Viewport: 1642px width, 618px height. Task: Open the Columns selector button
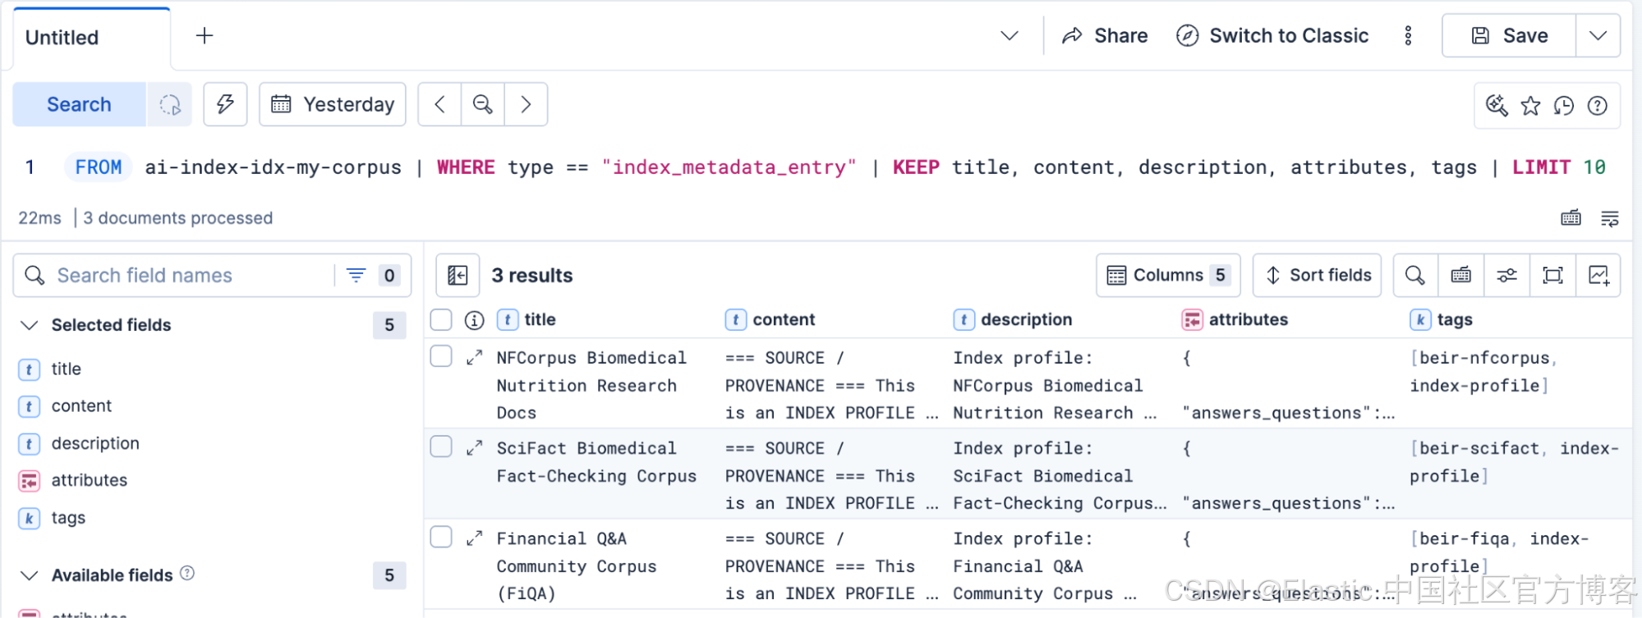pos(1167,276)
